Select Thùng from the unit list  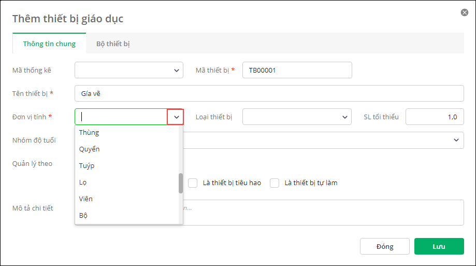click(89, 133)
